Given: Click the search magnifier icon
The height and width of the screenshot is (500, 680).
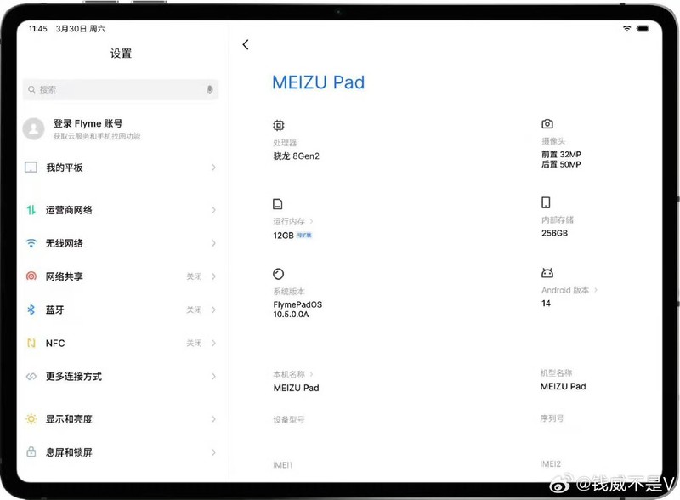Looking at the screenshot, I should click(x=31, y=89).
